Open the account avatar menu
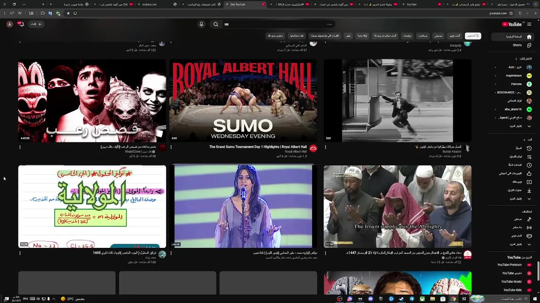Screen dimensions: 540x303 coord(10,24)
